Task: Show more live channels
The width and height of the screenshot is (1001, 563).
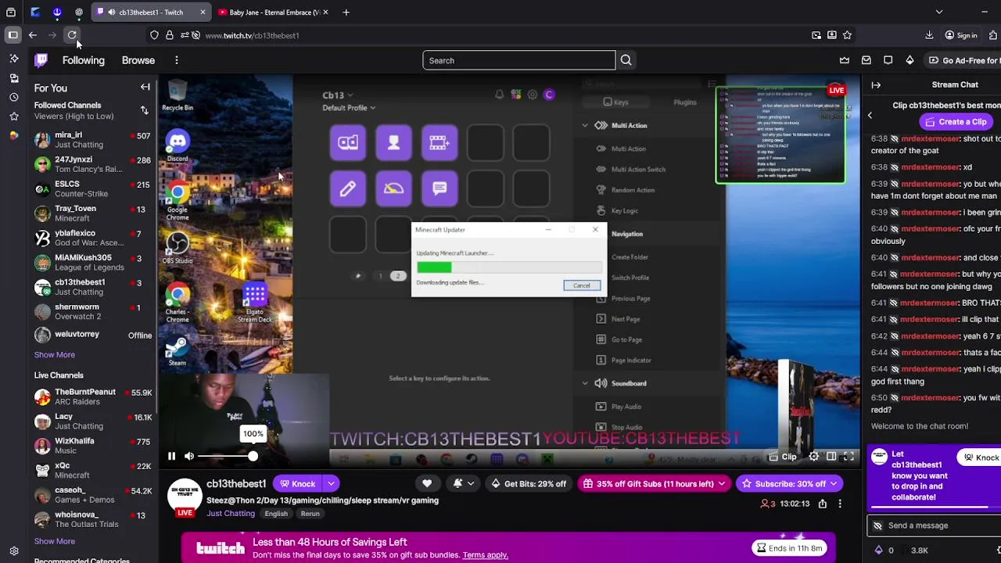Action: pyautogui.click(x=54, y=541)
